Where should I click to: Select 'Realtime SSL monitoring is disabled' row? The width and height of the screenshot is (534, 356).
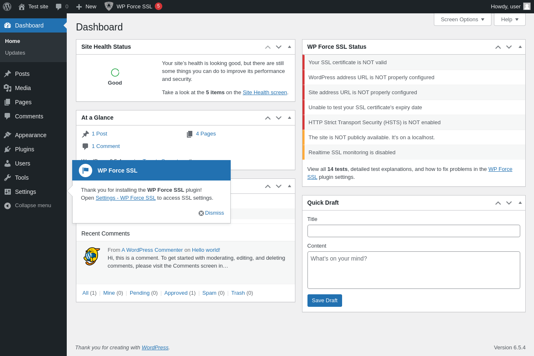coord(414,153)
